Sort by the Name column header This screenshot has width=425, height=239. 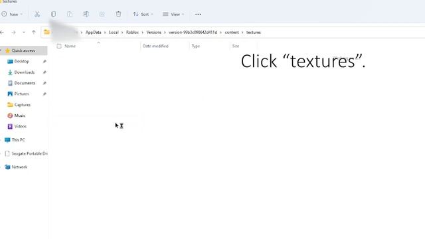coord(70,46)
